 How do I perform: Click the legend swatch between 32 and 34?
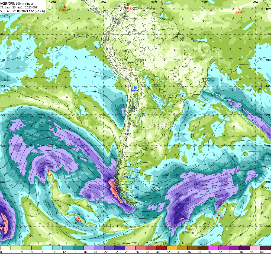click(x=172, y=248)
